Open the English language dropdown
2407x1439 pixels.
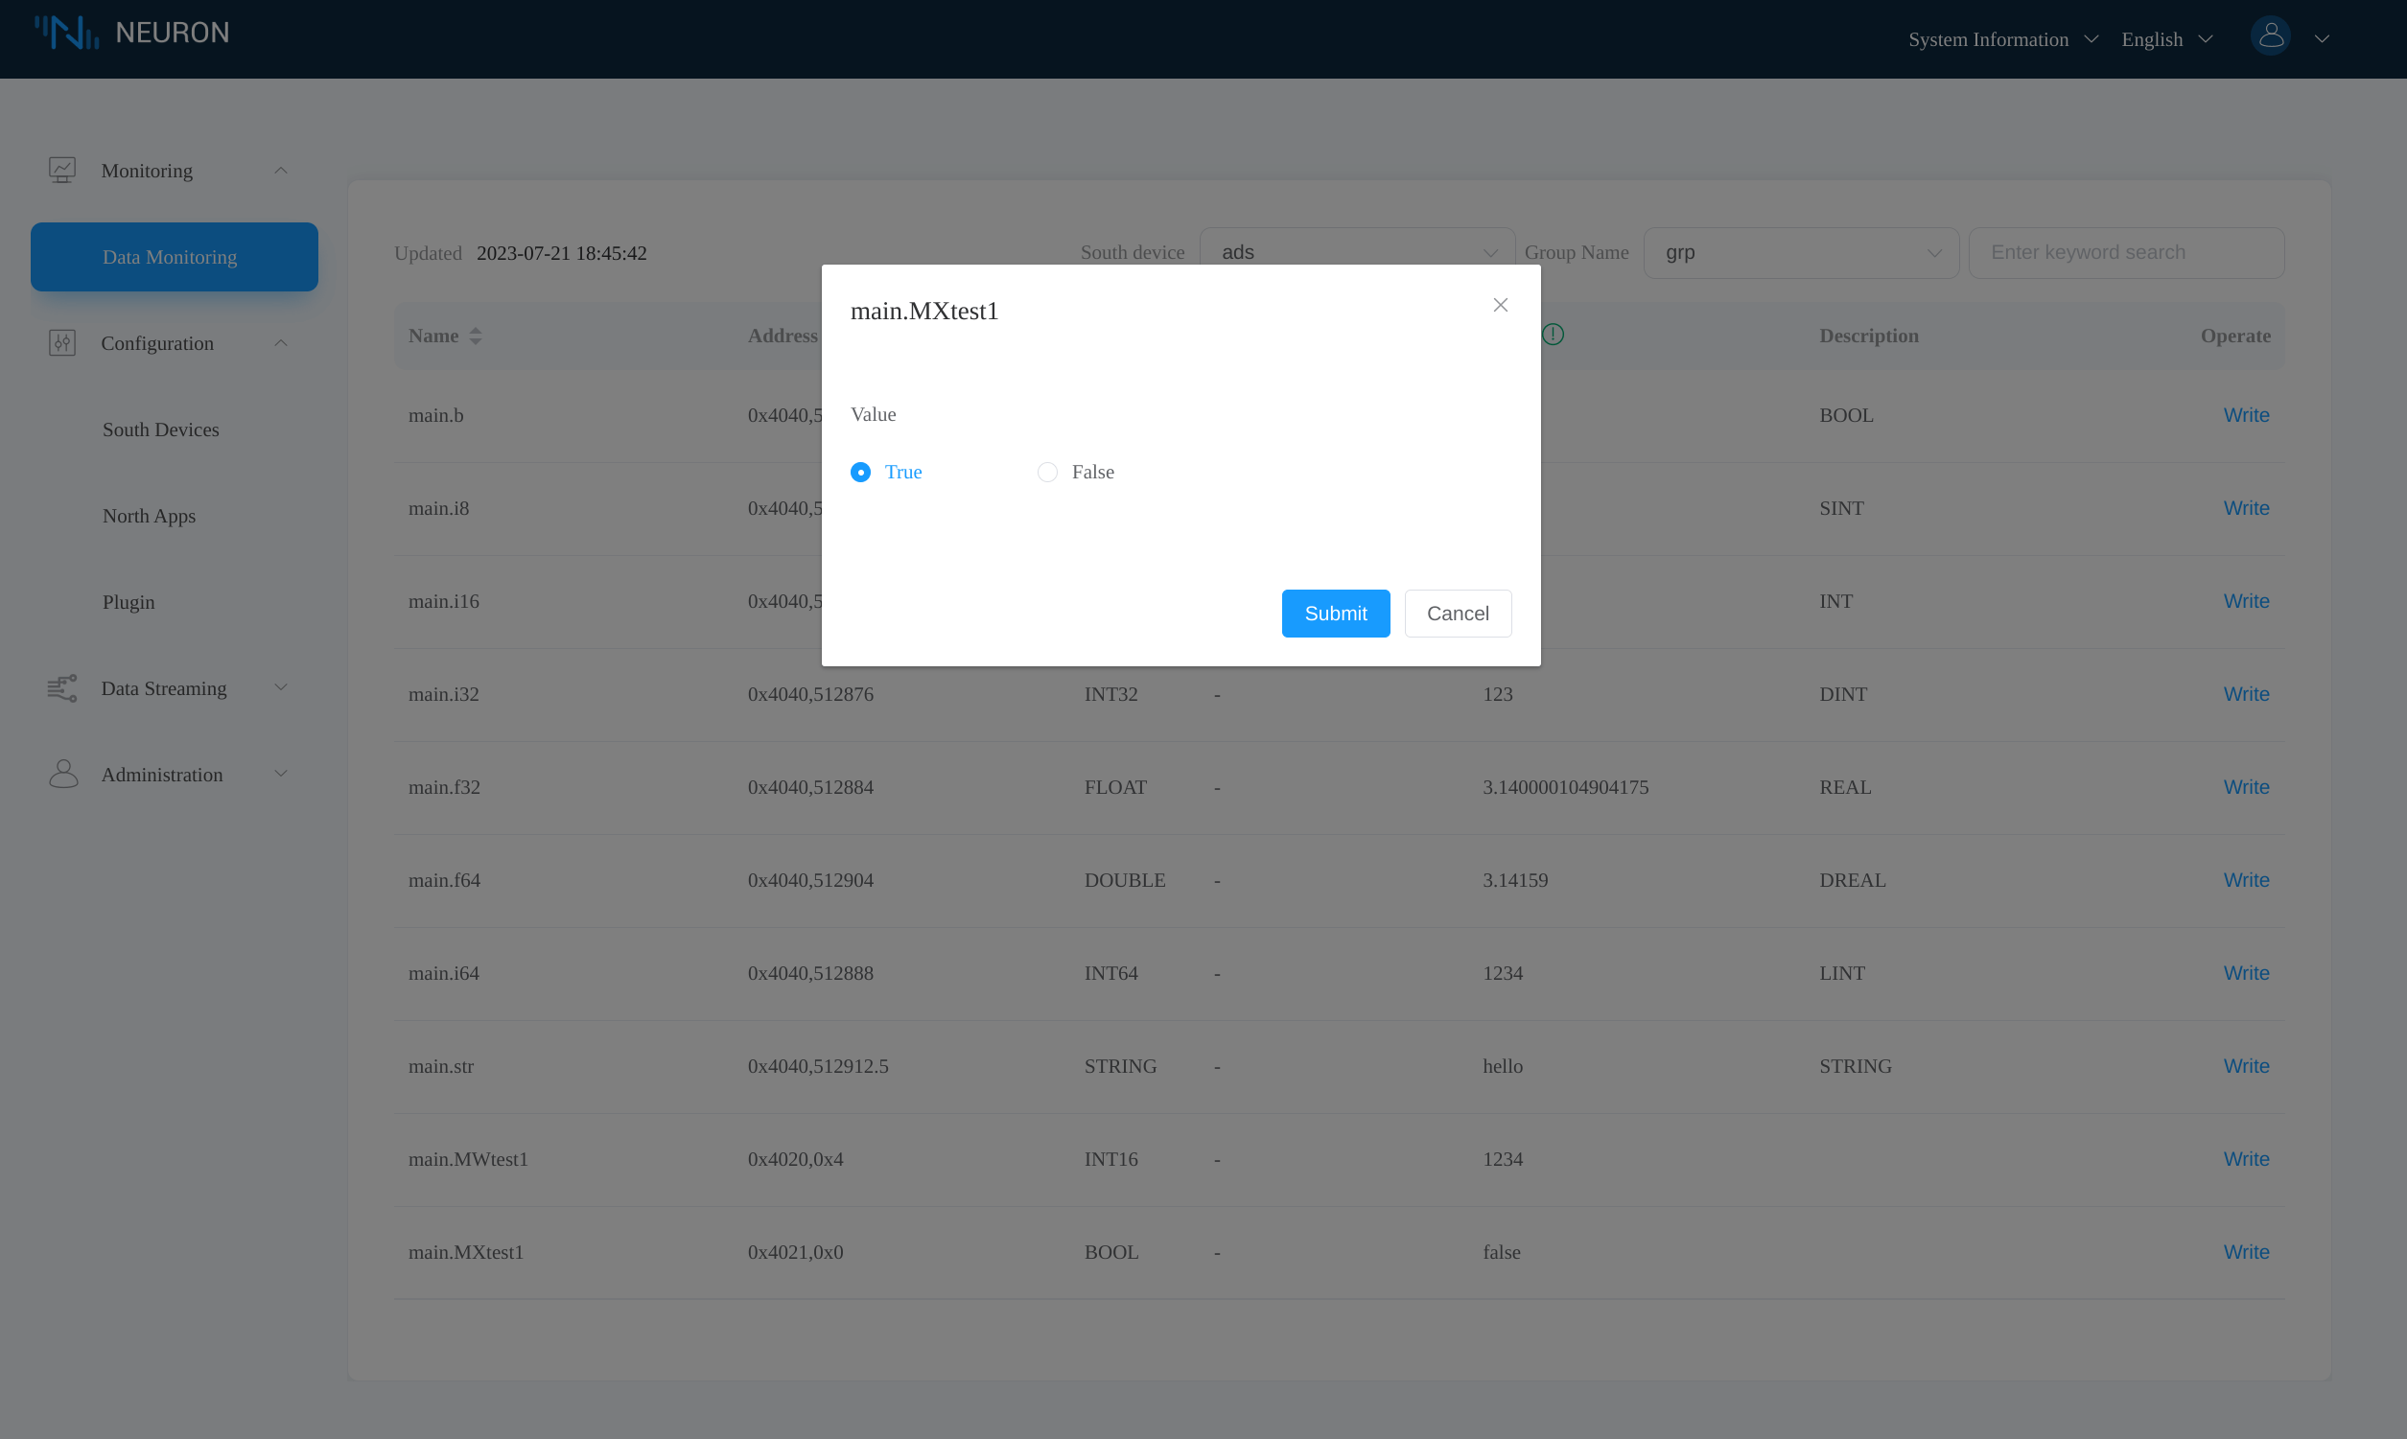pyautogui.click(x=2166, y=38)
